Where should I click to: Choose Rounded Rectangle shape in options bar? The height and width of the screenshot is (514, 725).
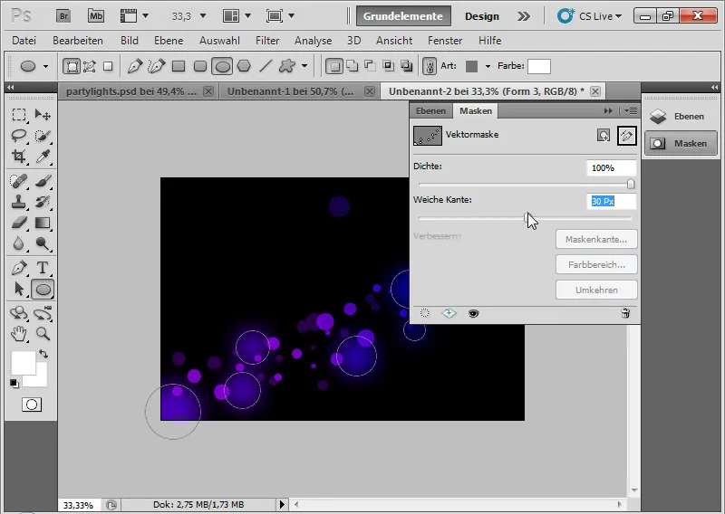click(200, 66)
